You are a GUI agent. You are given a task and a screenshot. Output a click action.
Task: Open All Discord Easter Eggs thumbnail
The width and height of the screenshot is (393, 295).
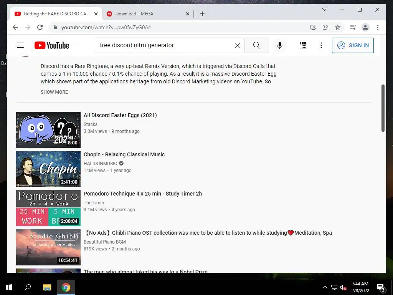click(48, 130)
